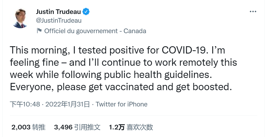Click the 2022年1月31日 date text
The width and height of the screenshot is (266, 137).
point(68,104)
